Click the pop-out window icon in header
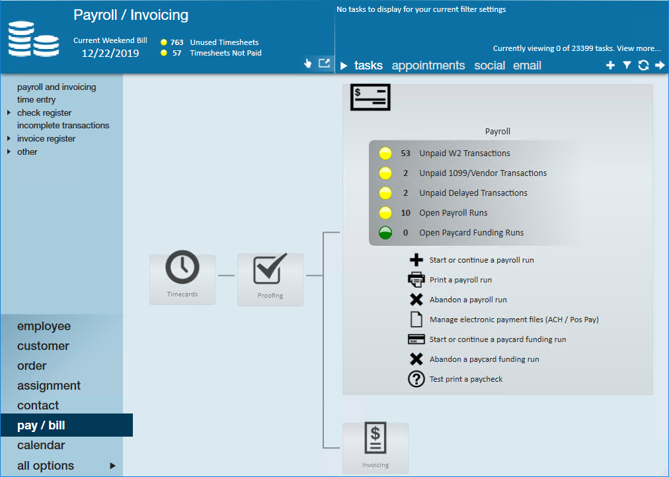 coord(325,64)
